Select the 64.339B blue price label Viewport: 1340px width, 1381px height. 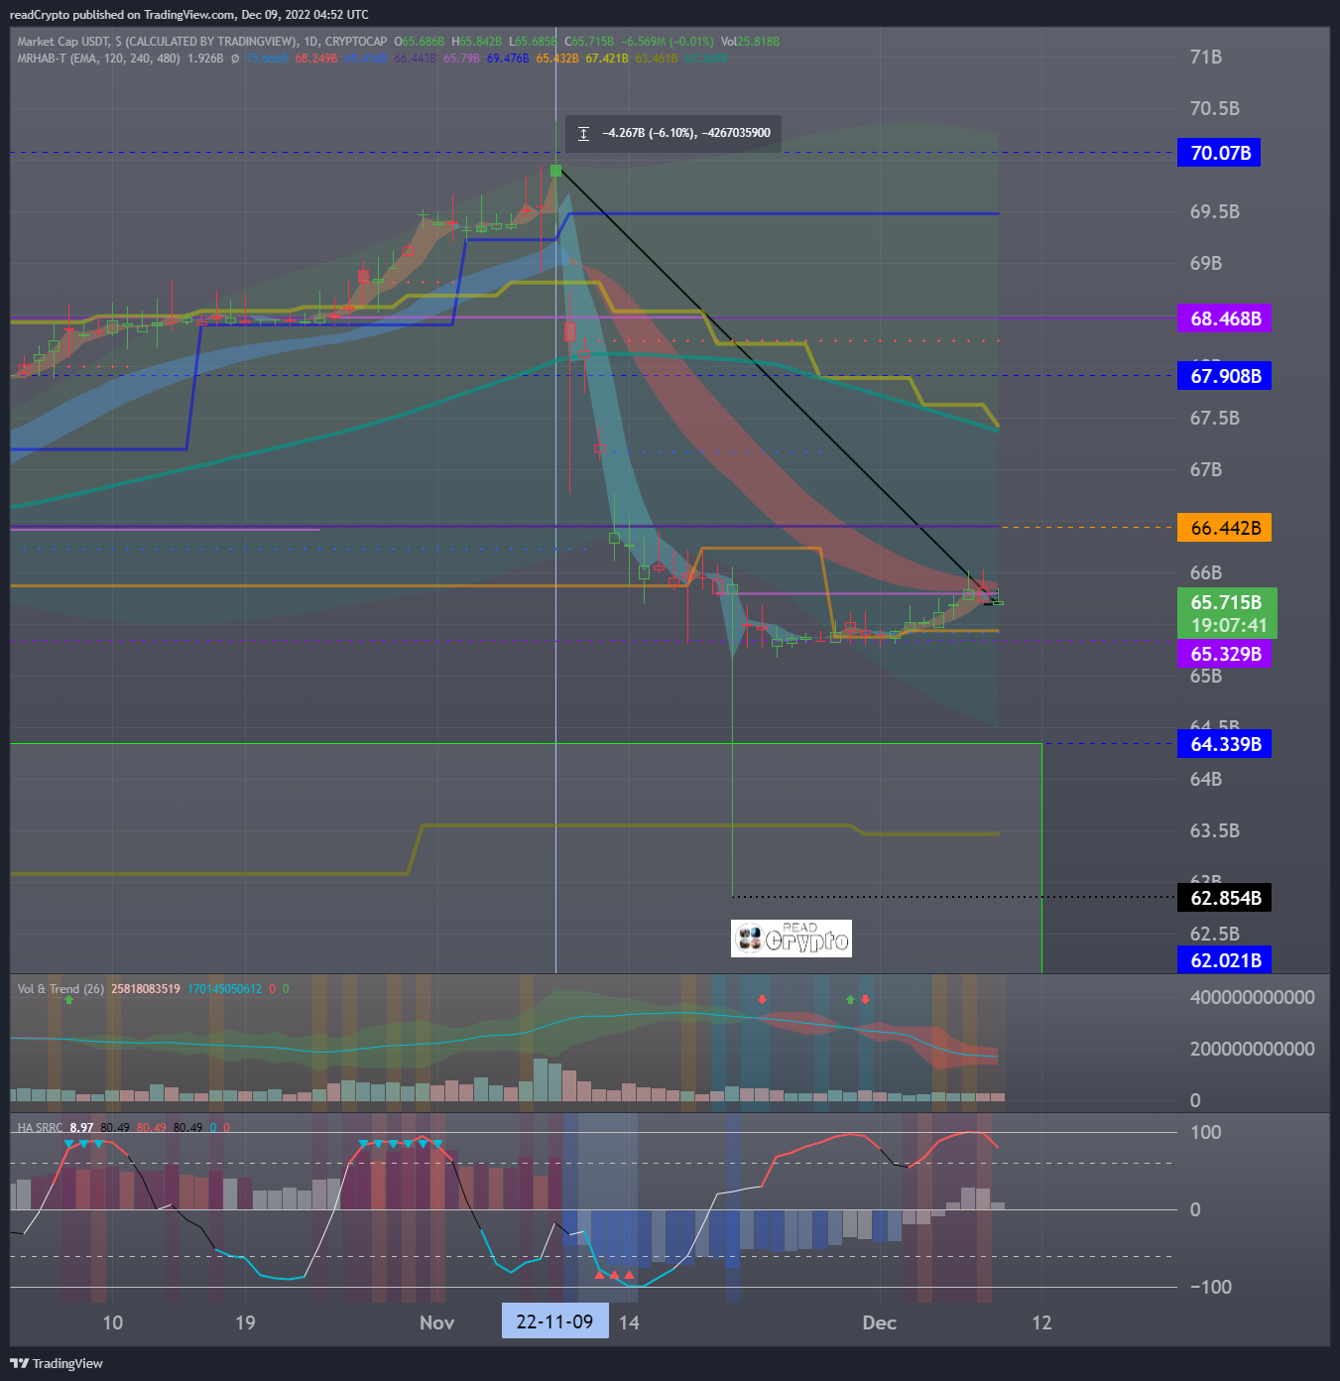coord(1224,744)
